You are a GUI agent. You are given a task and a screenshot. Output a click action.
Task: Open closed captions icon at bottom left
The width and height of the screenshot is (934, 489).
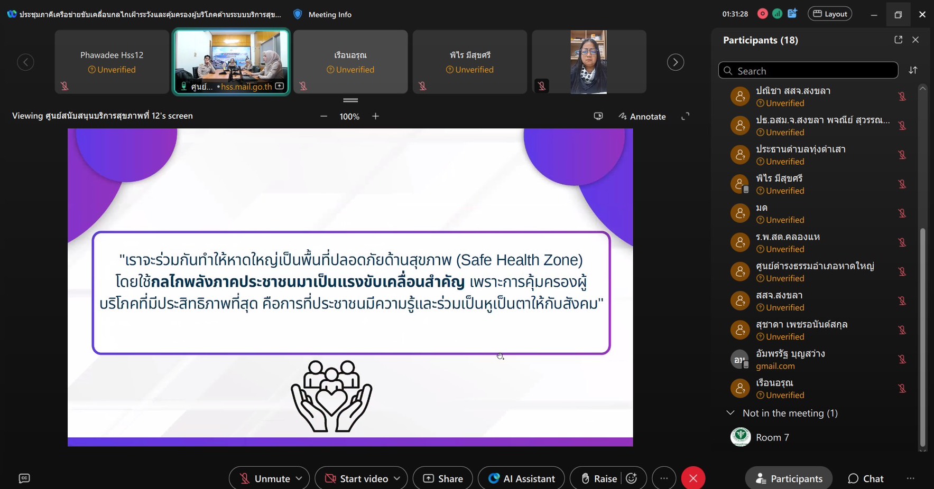click(x=24, y=478)
